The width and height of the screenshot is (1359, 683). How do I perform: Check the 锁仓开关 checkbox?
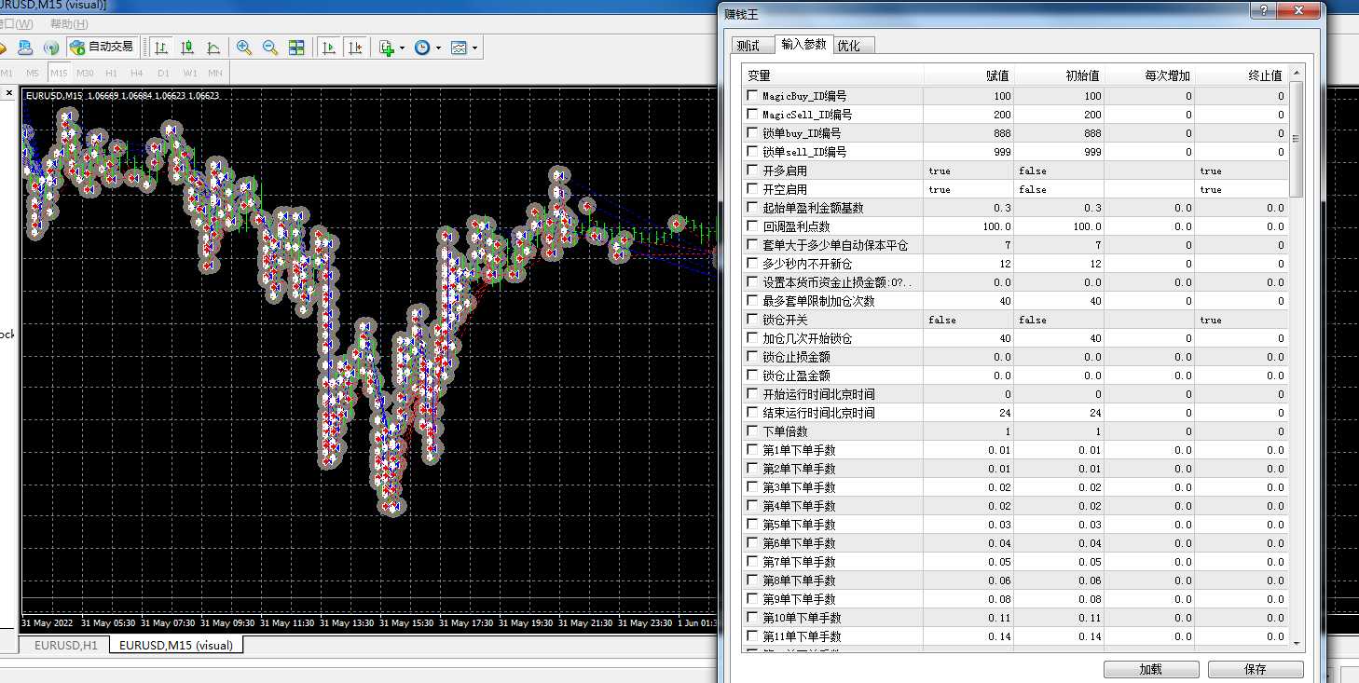752,320
